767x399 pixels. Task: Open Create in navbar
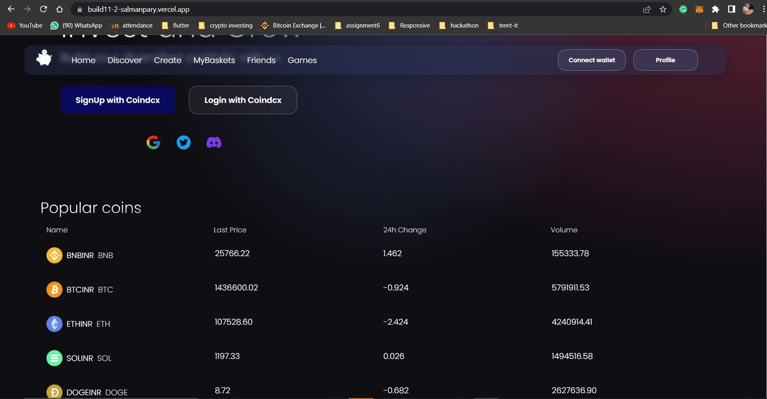click(168, 60)
